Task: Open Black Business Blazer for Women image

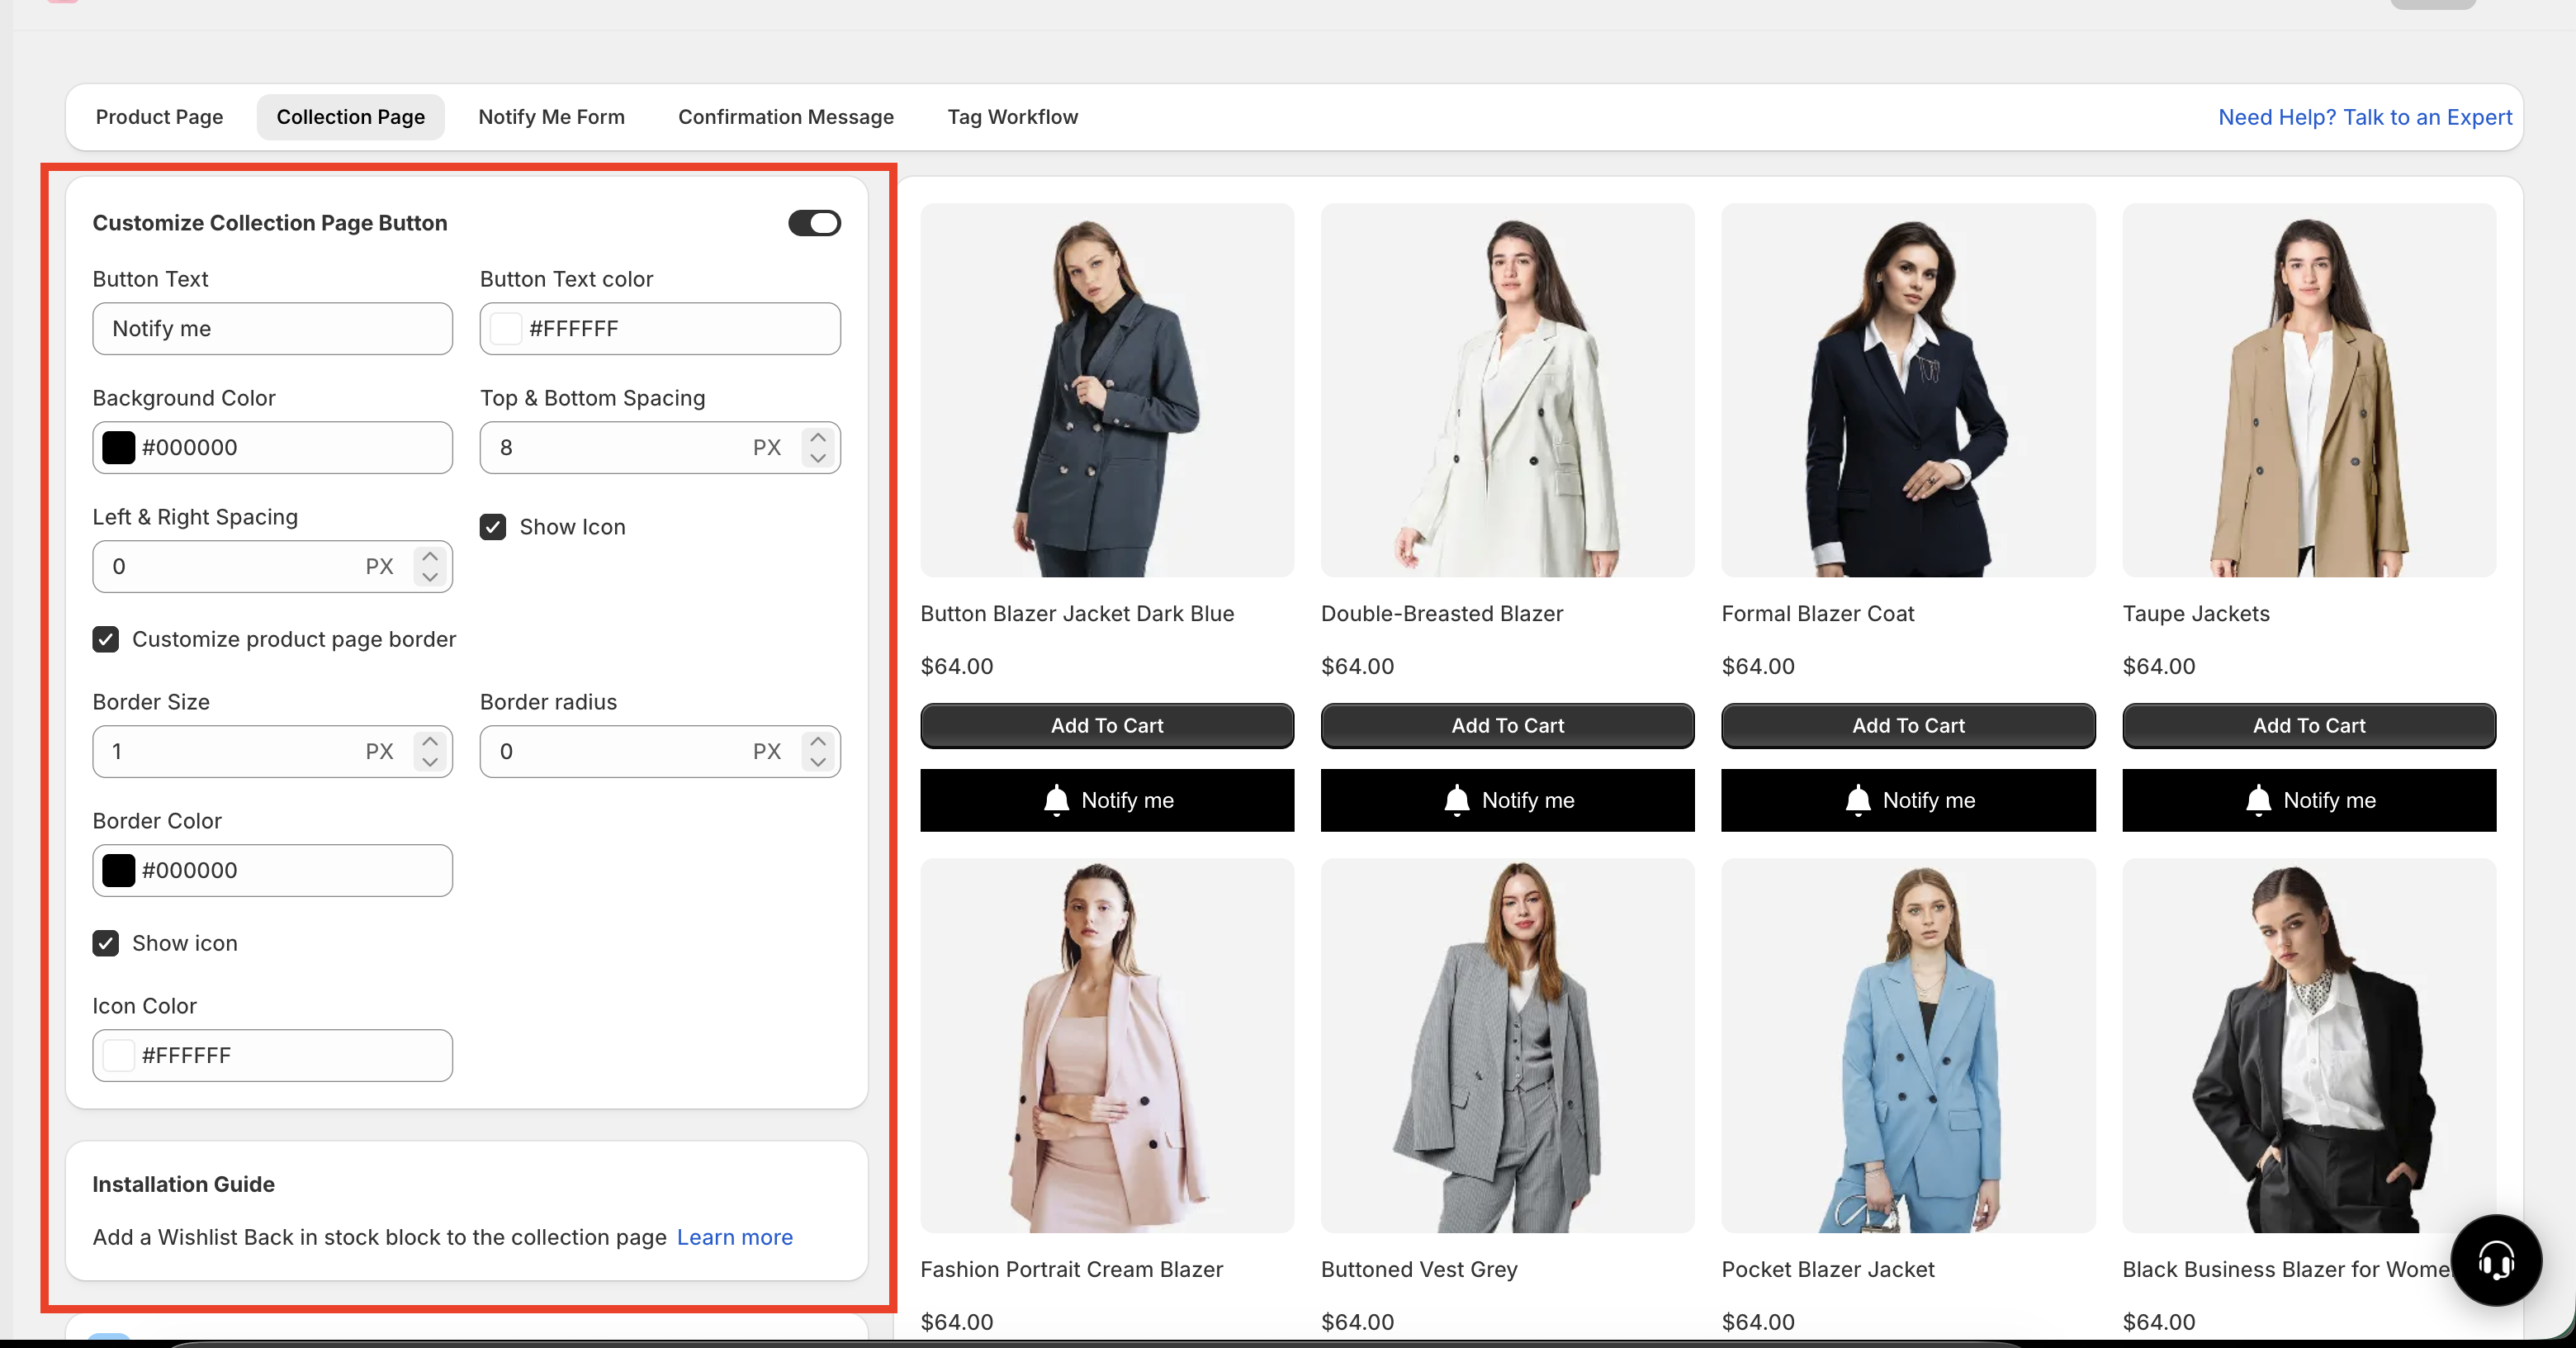Action: [x=2309, y=1046]
